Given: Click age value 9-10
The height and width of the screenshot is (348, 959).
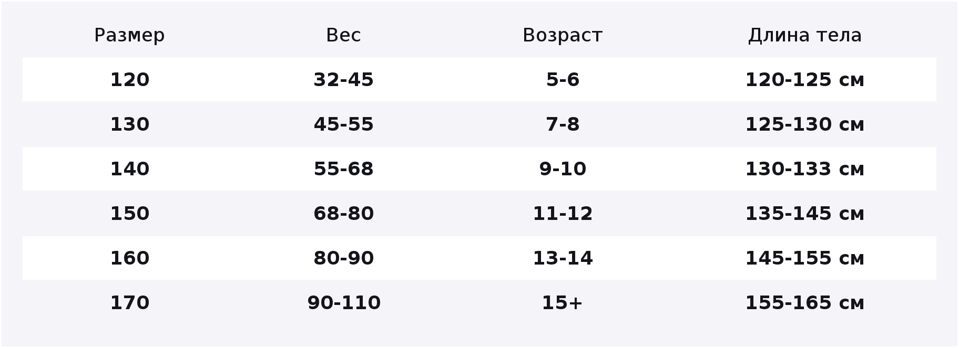Looking at the screenshot, I should pos(563,169).
